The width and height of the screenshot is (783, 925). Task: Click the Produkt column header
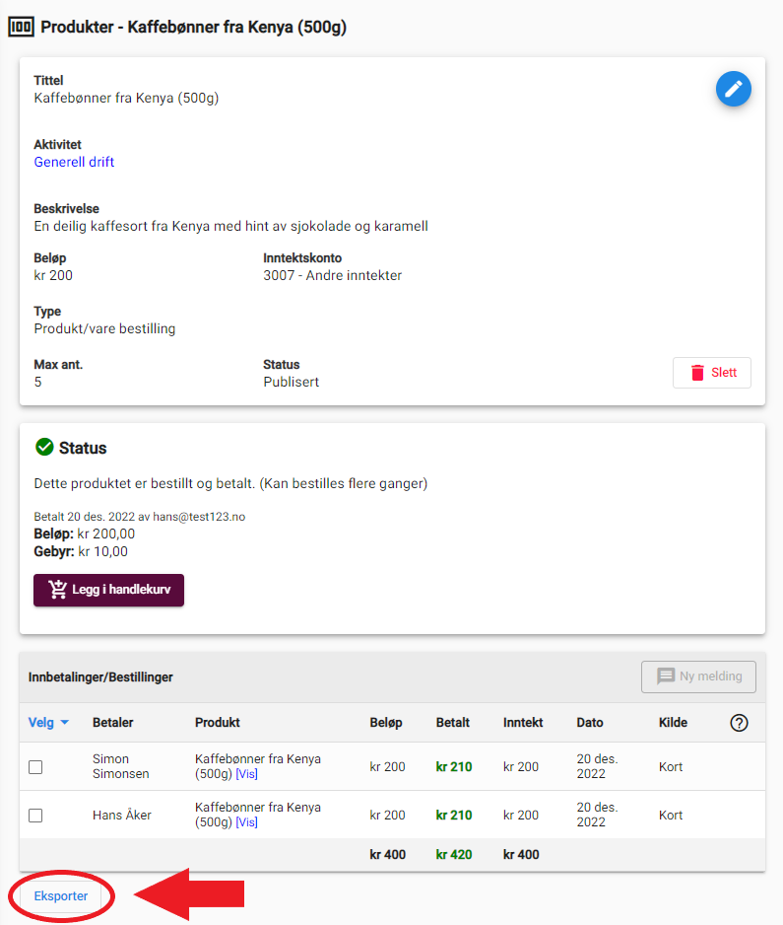click(218, 723)
